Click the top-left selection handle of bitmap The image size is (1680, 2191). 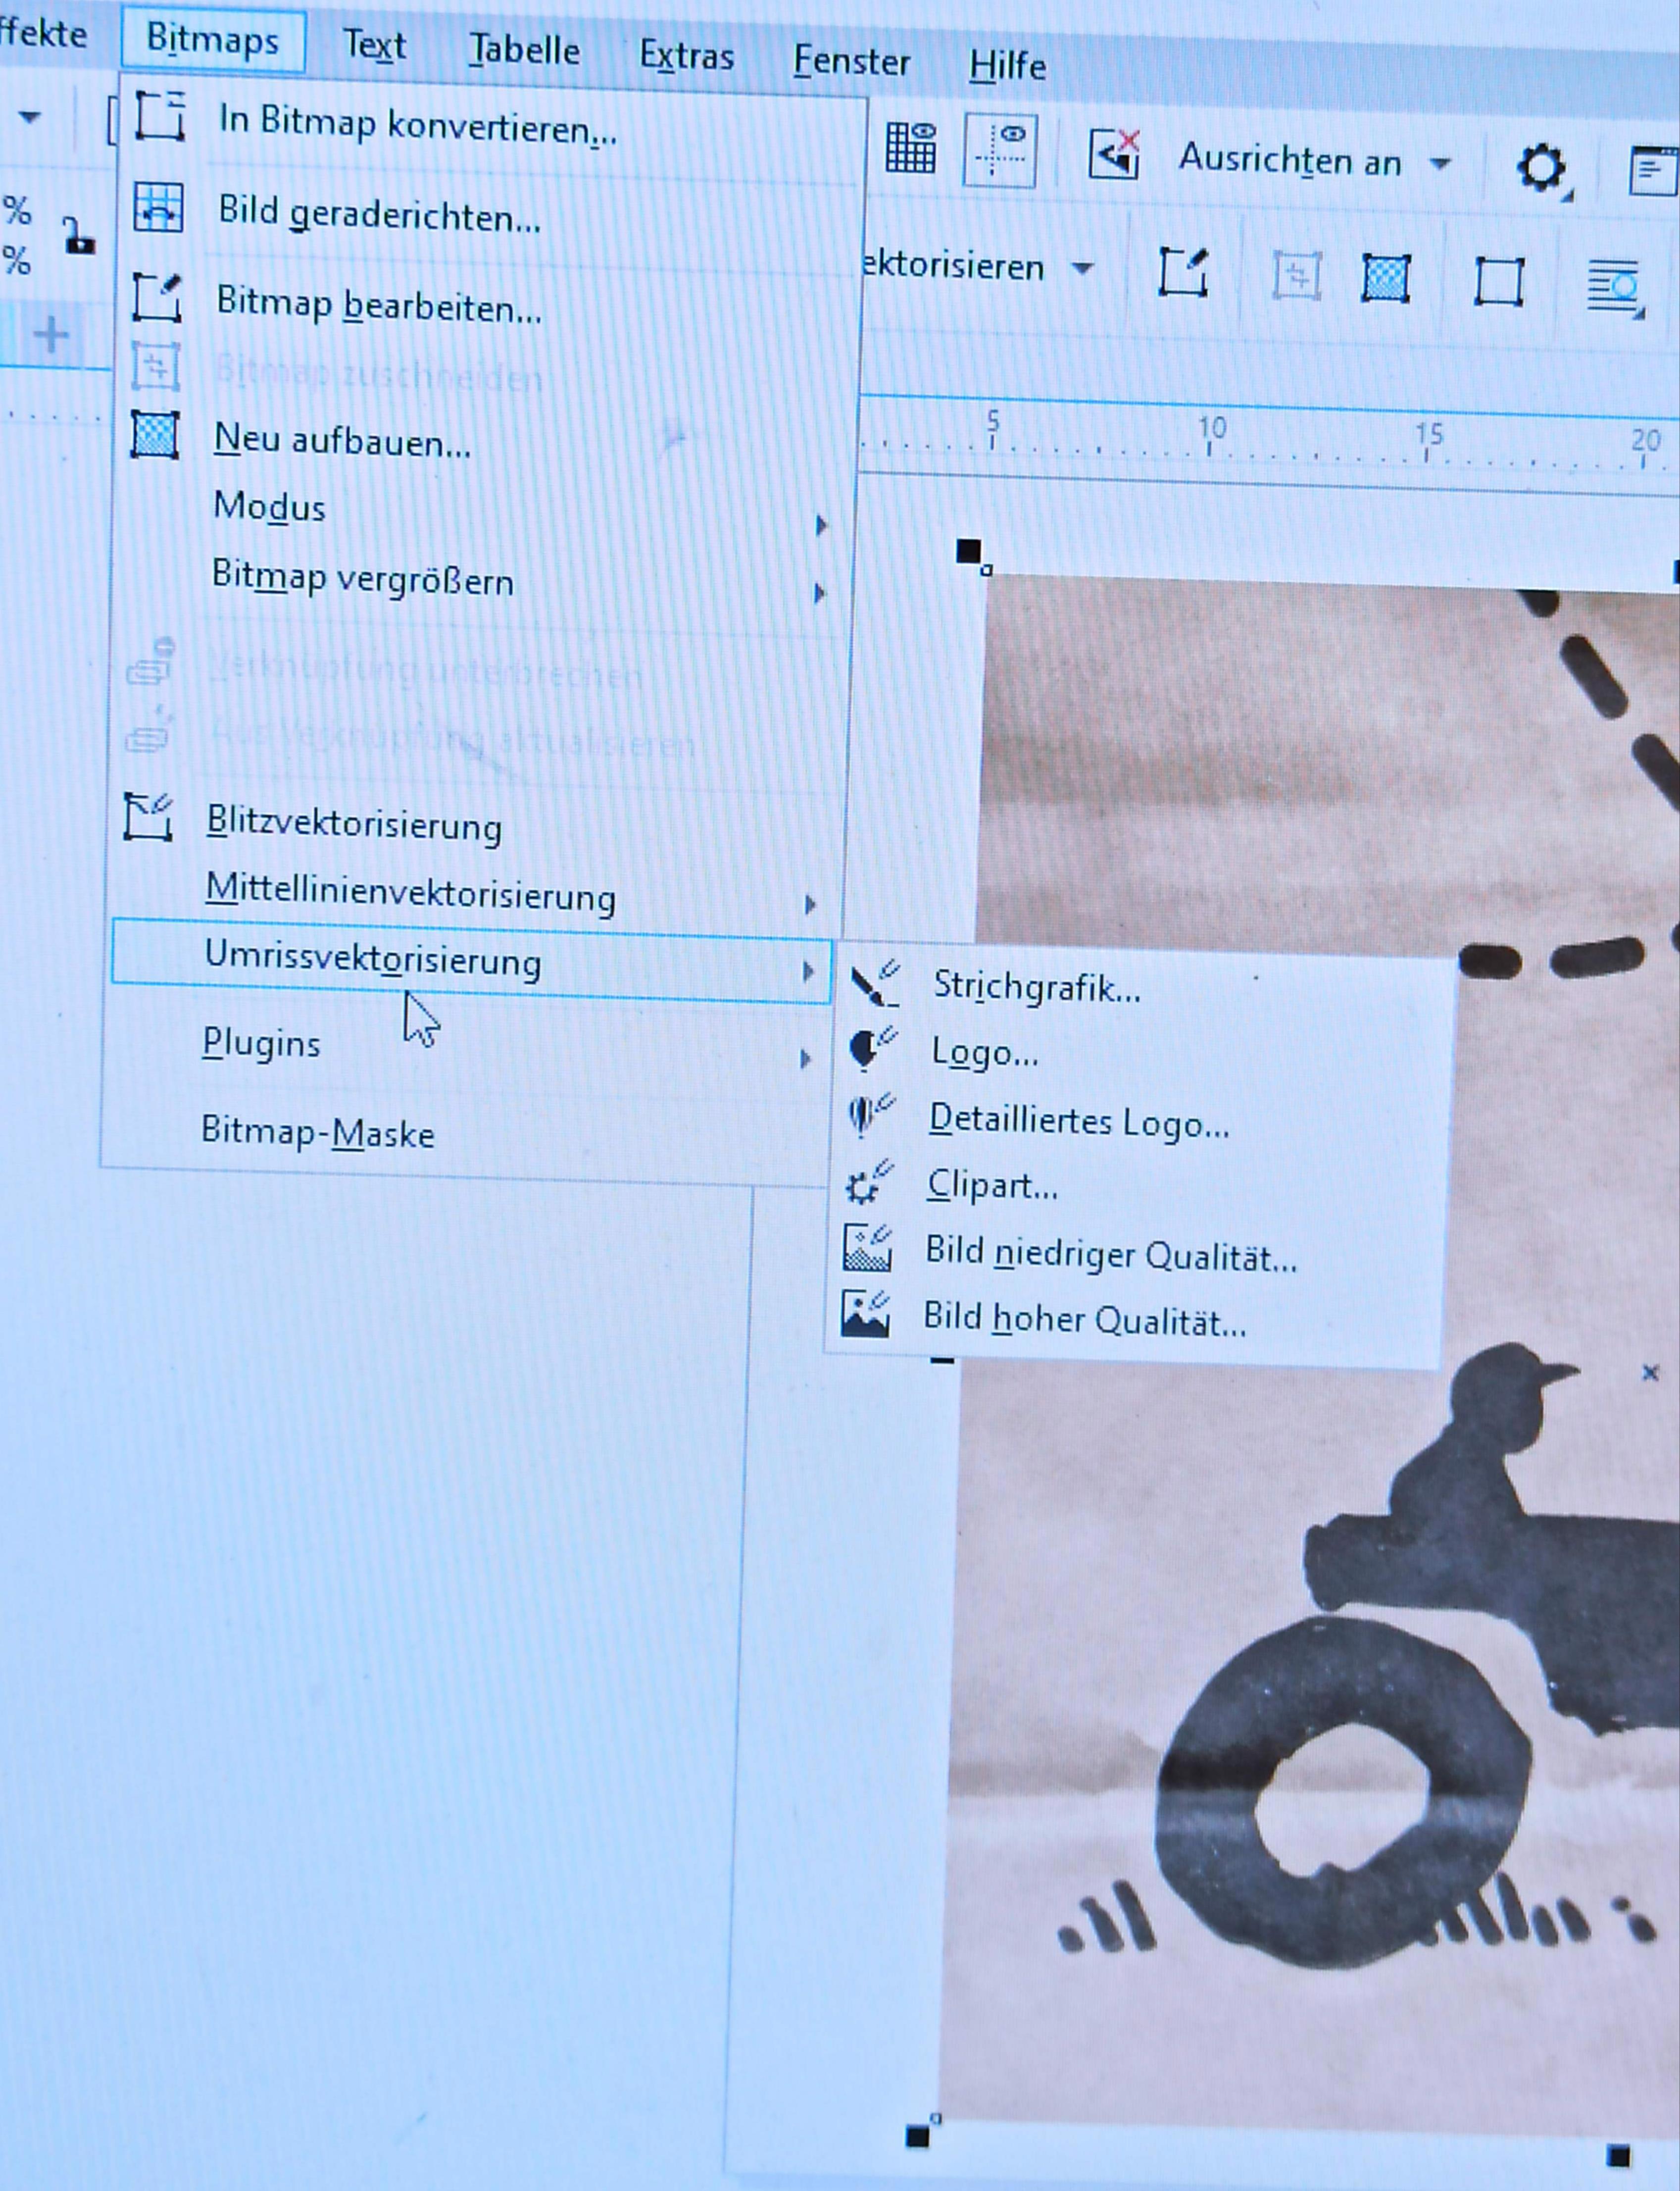pos(968,550)
